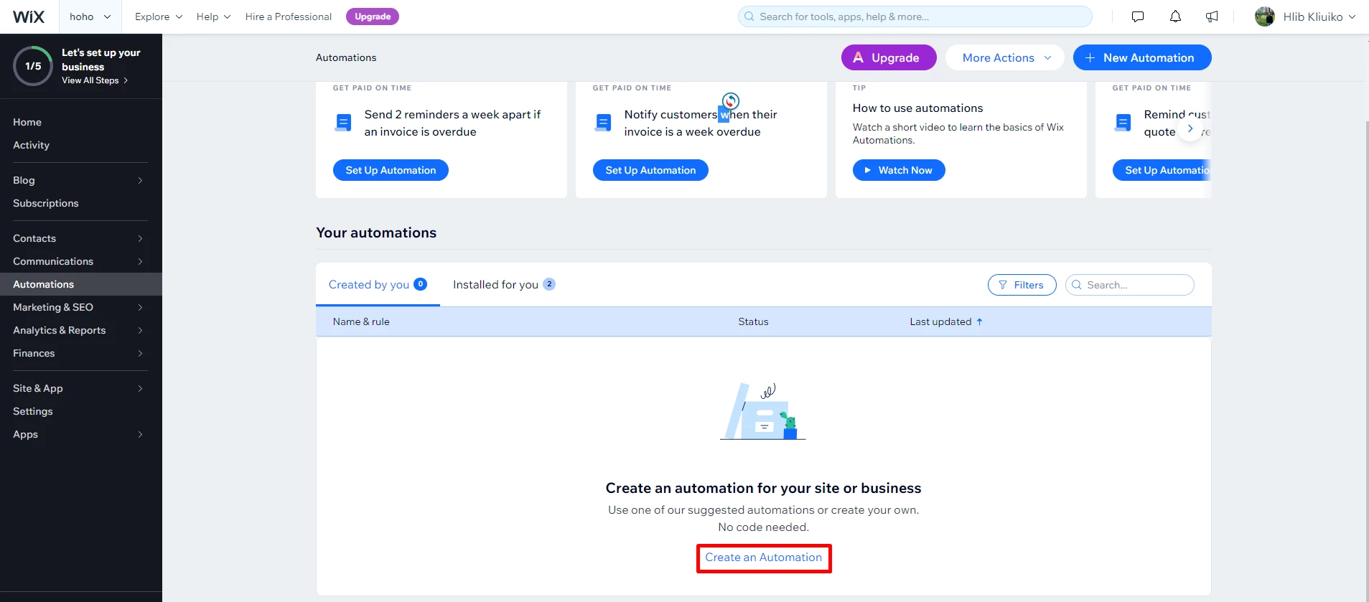Expand Site & App section

(x=81, y=388)
